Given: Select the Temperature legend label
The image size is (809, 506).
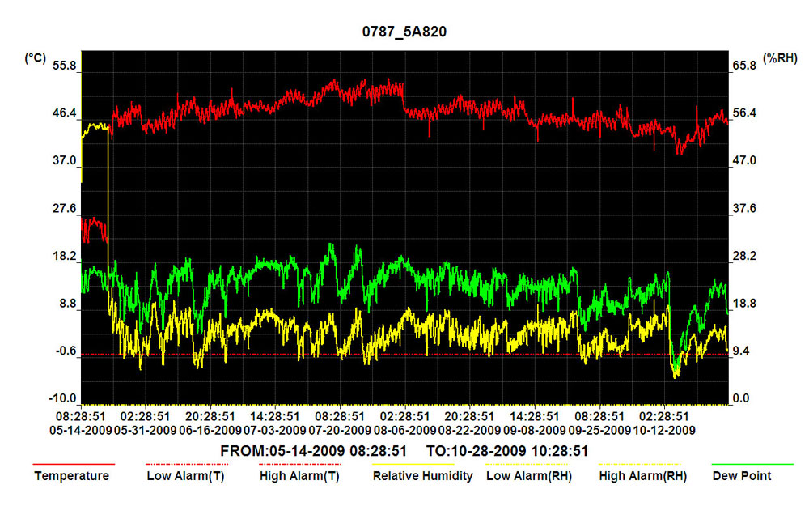Looking at the screenshot, I should click(x=72, y=476).
